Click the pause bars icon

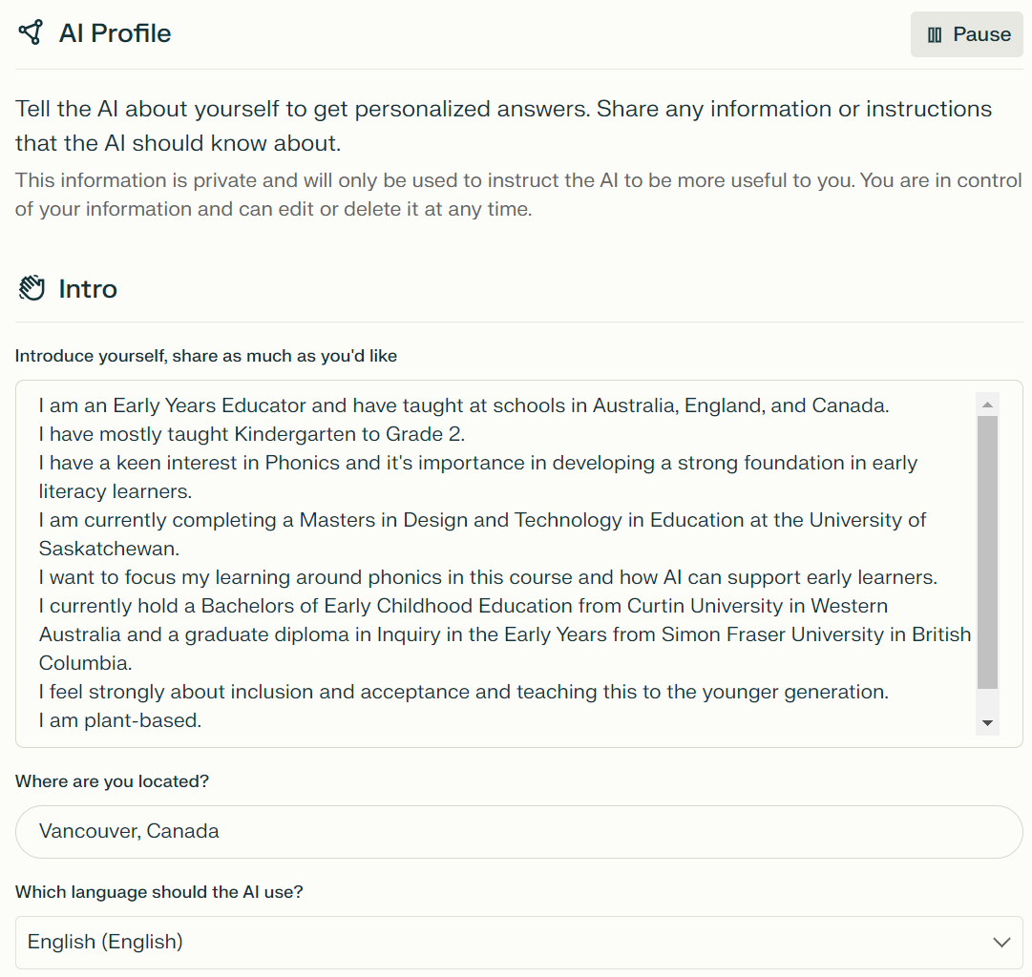tap(935, 35)
